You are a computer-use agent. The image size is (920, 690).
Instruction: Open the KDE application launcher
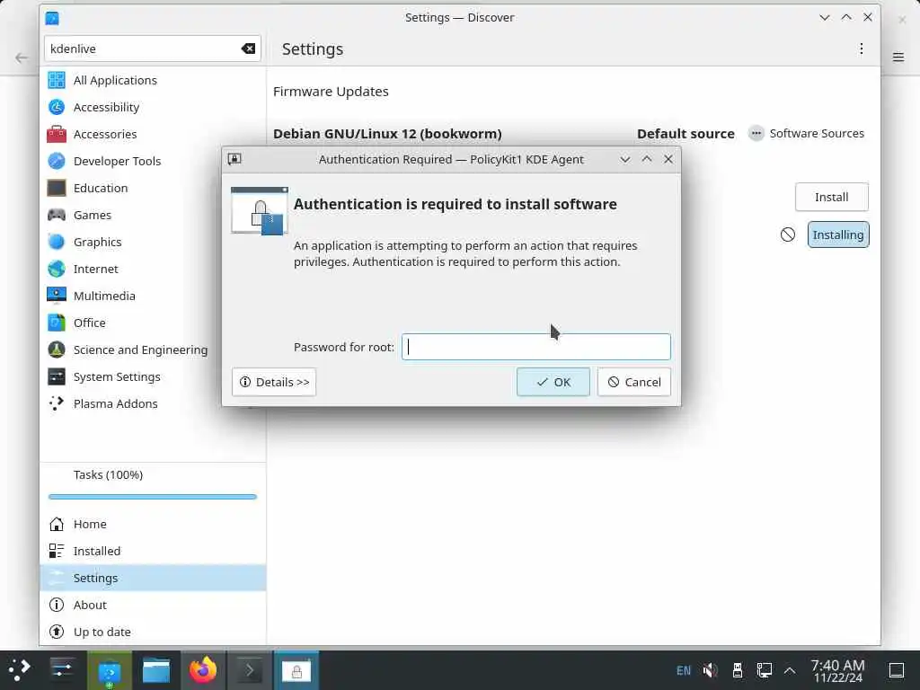20,670
